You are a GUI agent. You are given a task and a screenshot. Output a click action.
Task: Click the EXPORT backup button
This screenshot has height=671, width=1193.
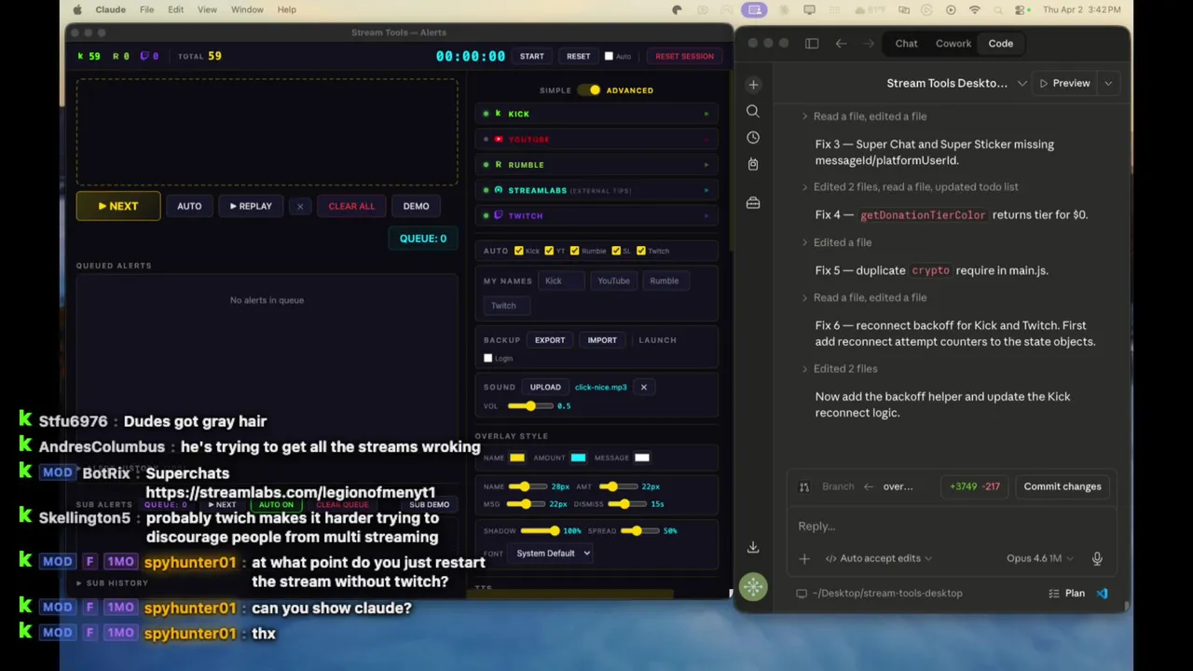point(550,340)
